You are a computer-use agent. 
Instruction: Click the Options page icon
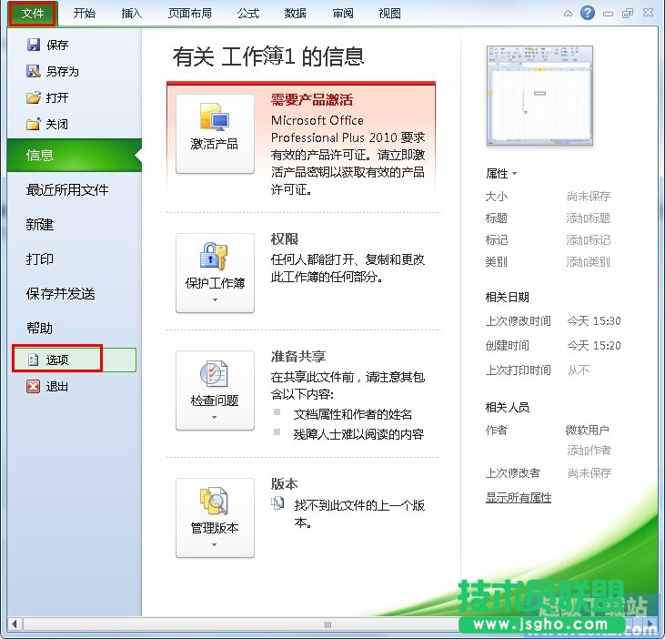(33, 360)
